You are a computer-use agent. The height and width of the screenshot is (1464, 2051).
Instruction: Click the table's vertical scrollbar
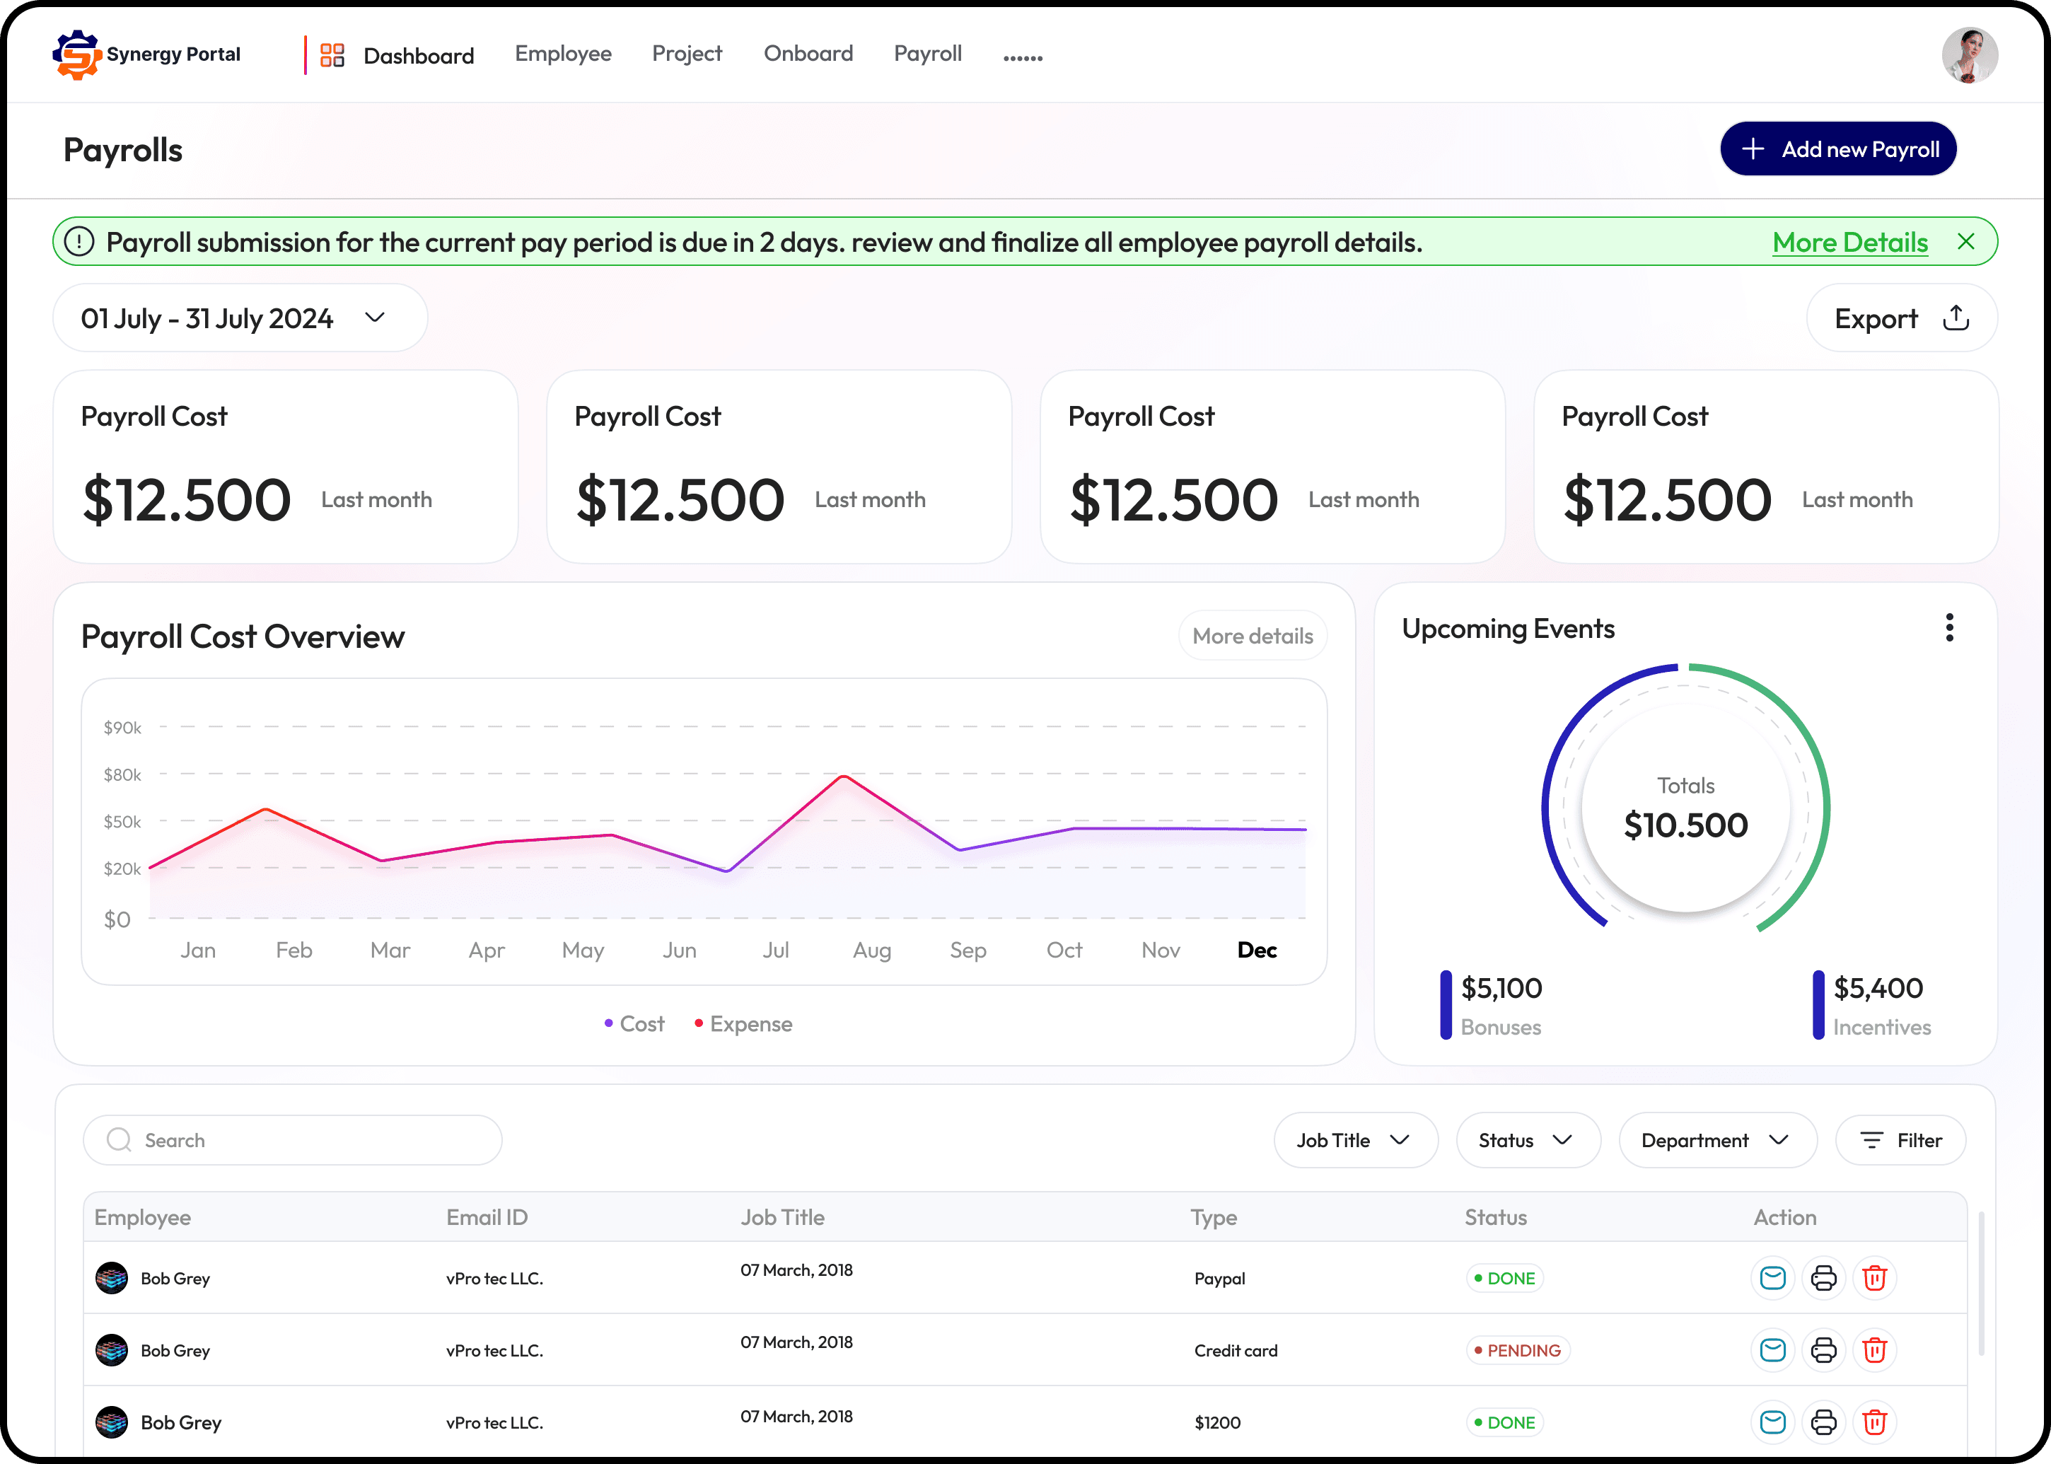tap(1981, 1284)
